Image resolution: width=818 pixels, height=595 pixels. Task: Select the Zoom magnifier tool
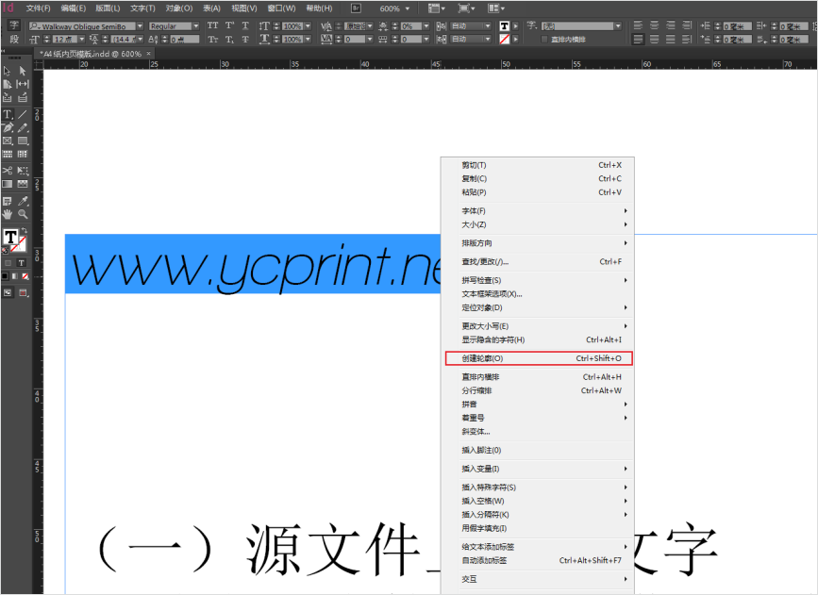click(23, 214)
